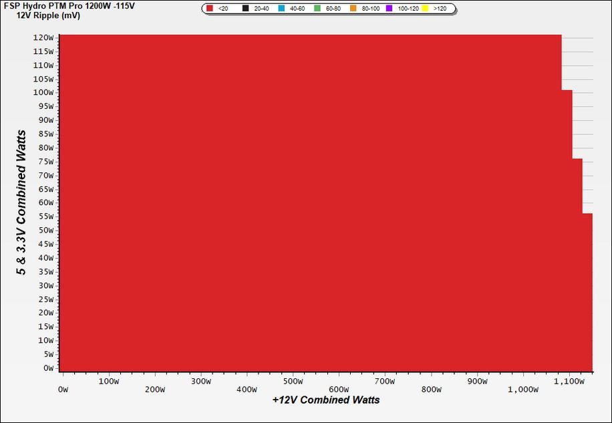Click the '900W' x-axis label
This screenshot has width=612, height=423.
(477, 382)
